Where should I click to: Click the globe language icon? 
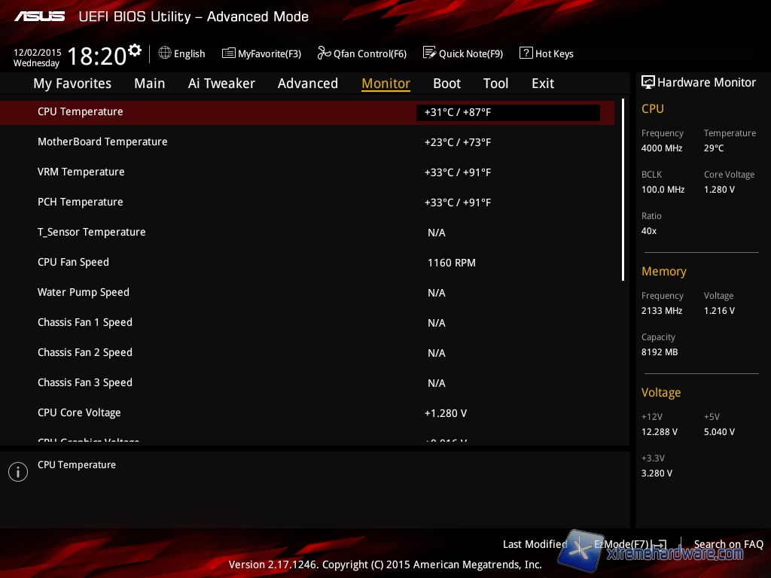(165, 53)
